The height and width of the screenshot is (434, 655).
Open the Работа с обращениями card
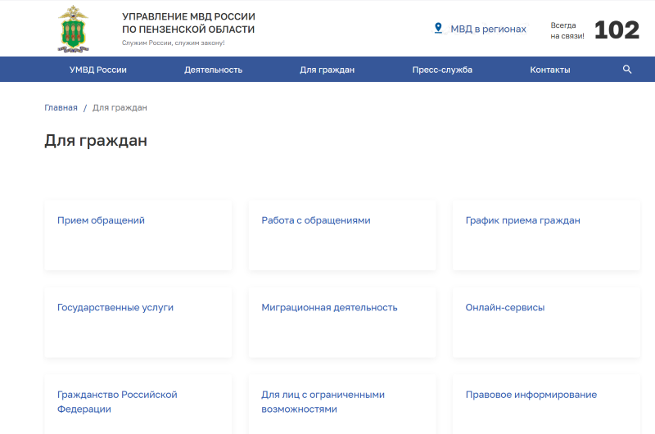pos(316,220)
